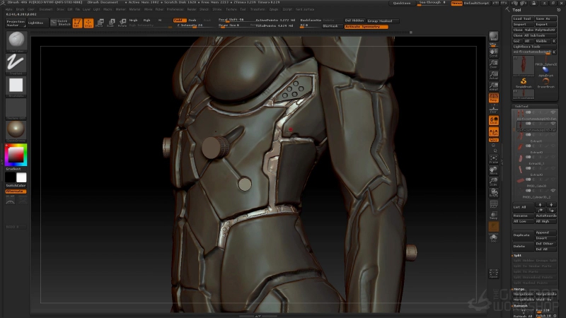Click the Load Tool button

[x=523, y=19]
